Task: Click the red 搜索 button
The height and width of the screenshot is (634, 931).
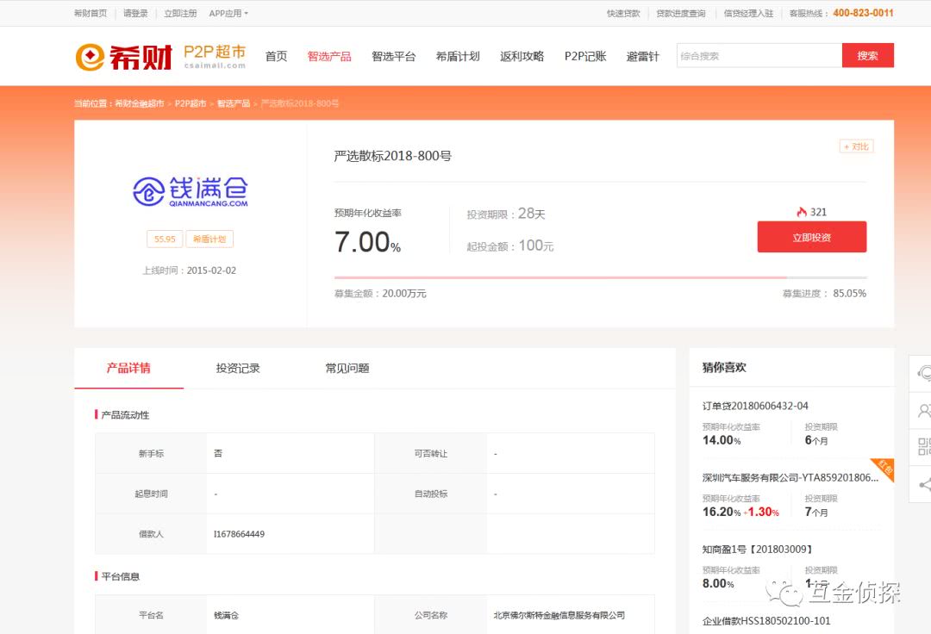Action: 867,55
